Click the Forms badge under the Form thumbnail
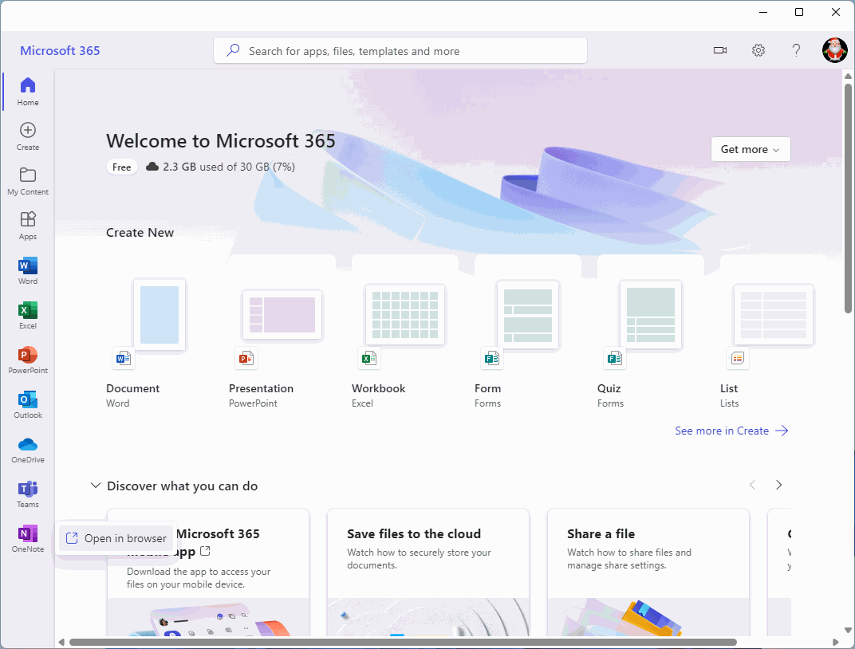Viewport: 855px width, 649px height. [492, 358]
